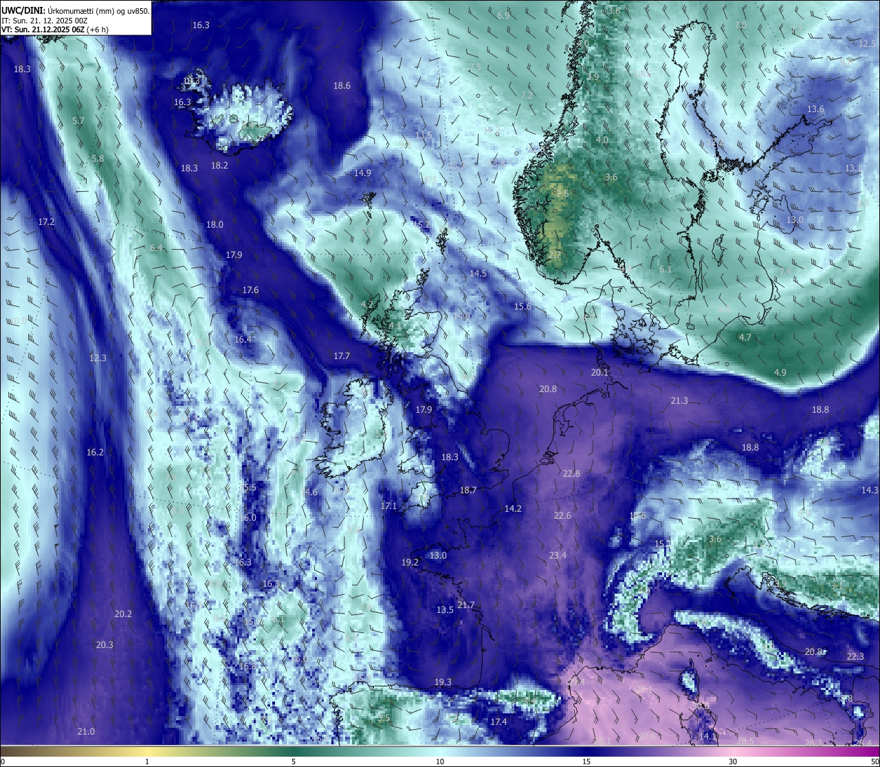880x767 pixels.
Task: Click the 17.2 value near the left edge
Action: (x=46, y=222)
